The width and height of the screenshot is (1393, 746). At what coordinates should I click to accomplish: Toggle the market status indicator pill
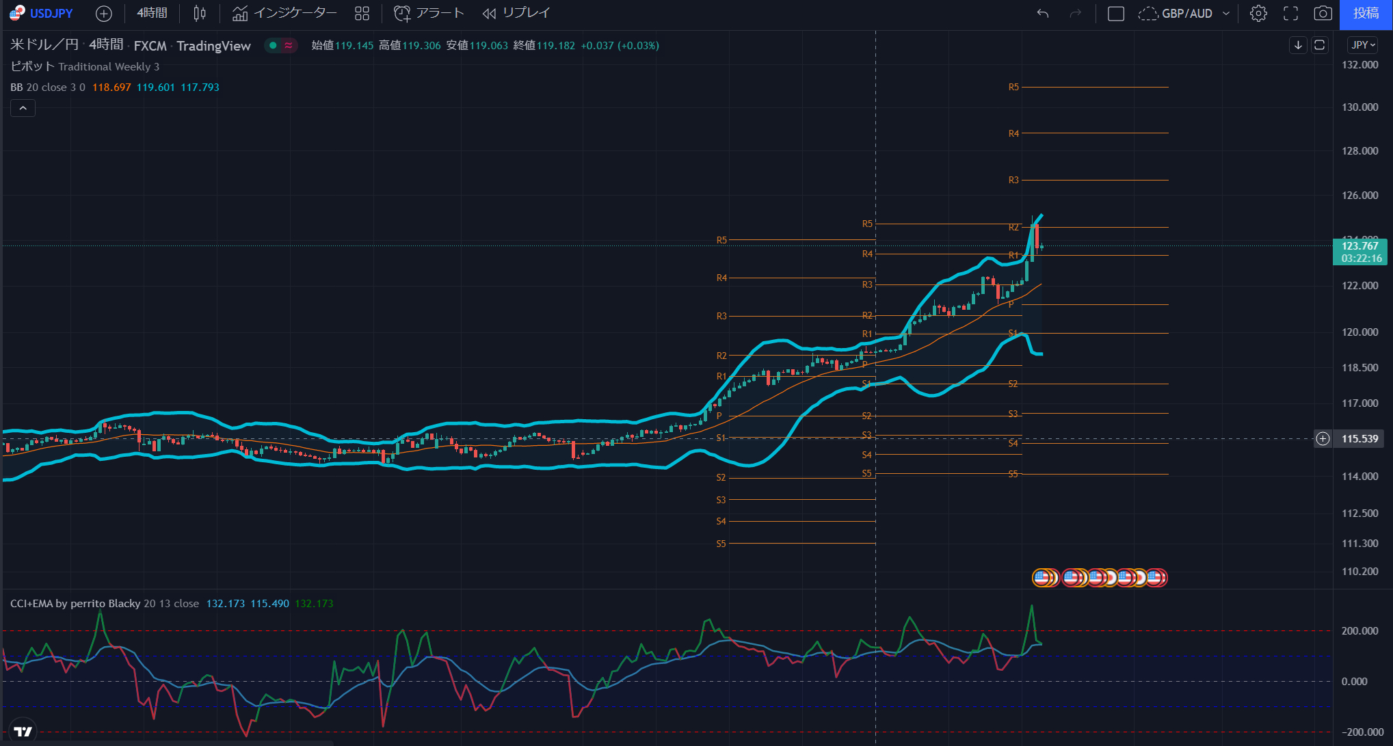point(280,45)
